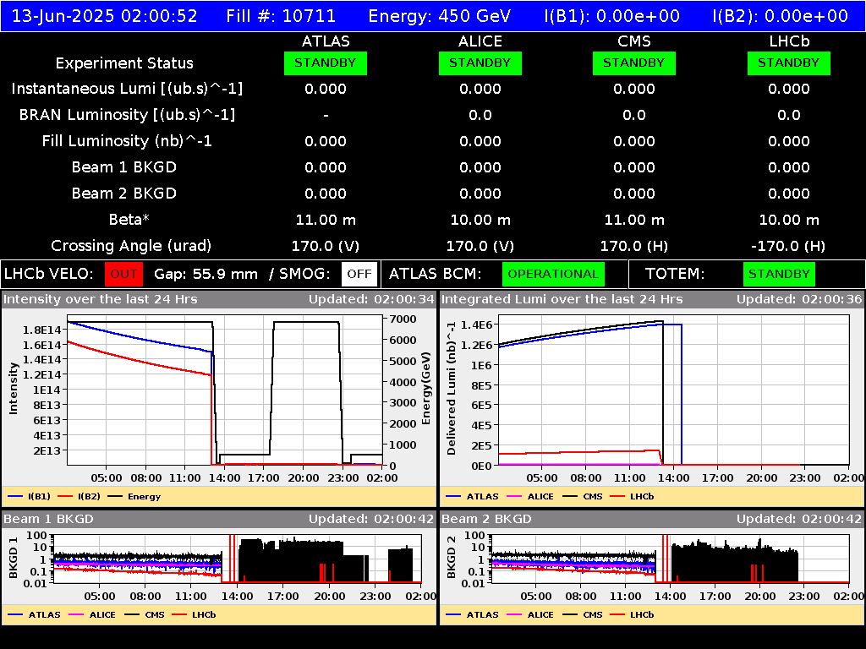Click CMS legend in Beam 2 BKGD chart
The width and height of the screenshot is (866, 649).
pyautogui.click(x=583, y=615)
